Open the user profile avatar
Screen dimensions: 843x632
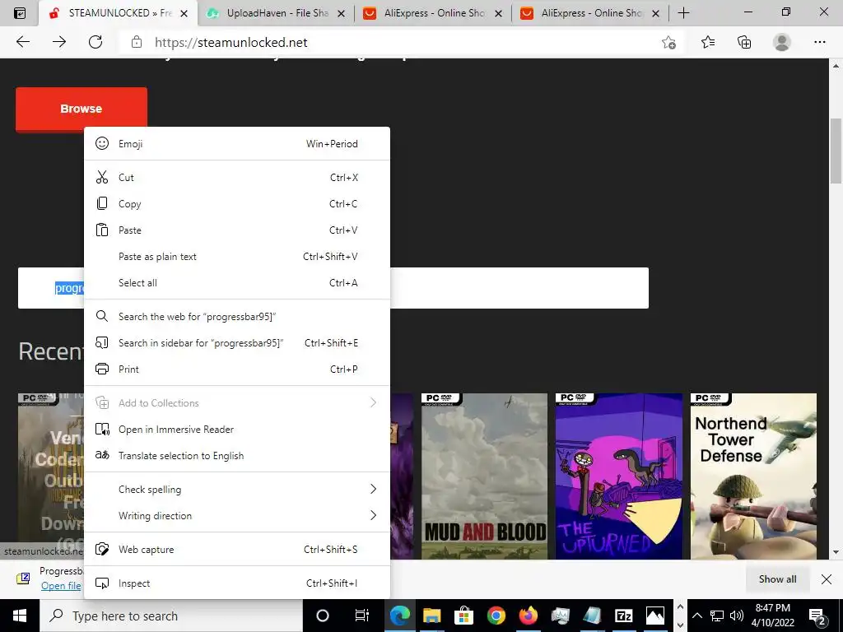point(782,42)
